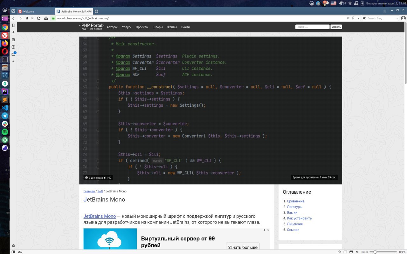
Task: Open the closed tabs trash can
Action: pos(385,11)
